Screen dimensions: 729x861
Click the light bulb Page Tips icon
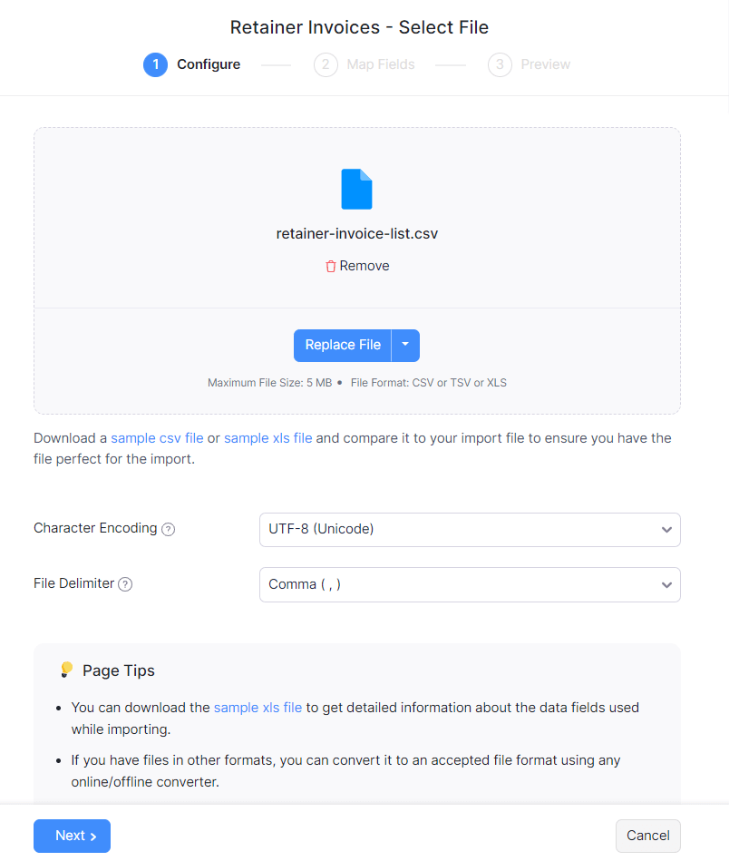[66, 670]
